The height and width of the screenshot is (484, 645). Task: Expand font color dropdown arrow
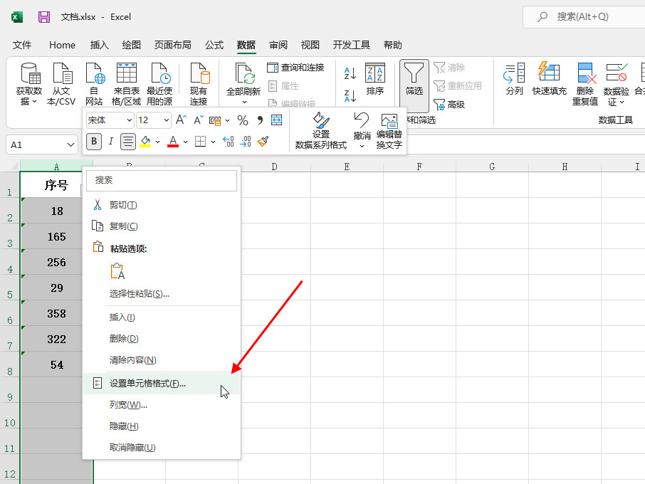[186, 142]
